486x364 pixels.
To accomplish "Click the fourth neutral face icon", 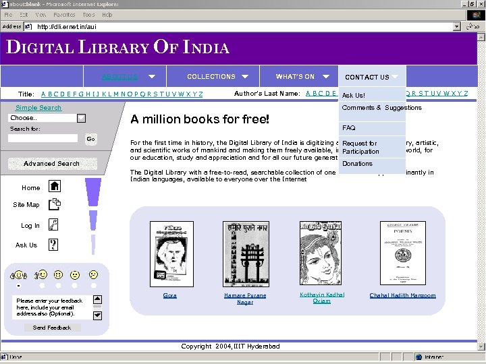I will pyautogui.click(x=75, y=275).
